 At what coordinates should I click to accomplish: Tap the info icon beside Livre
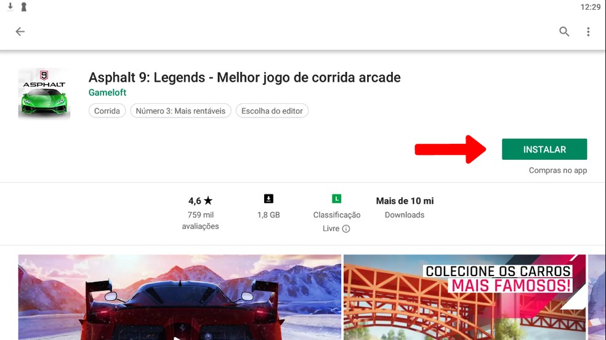coord(346,229)
